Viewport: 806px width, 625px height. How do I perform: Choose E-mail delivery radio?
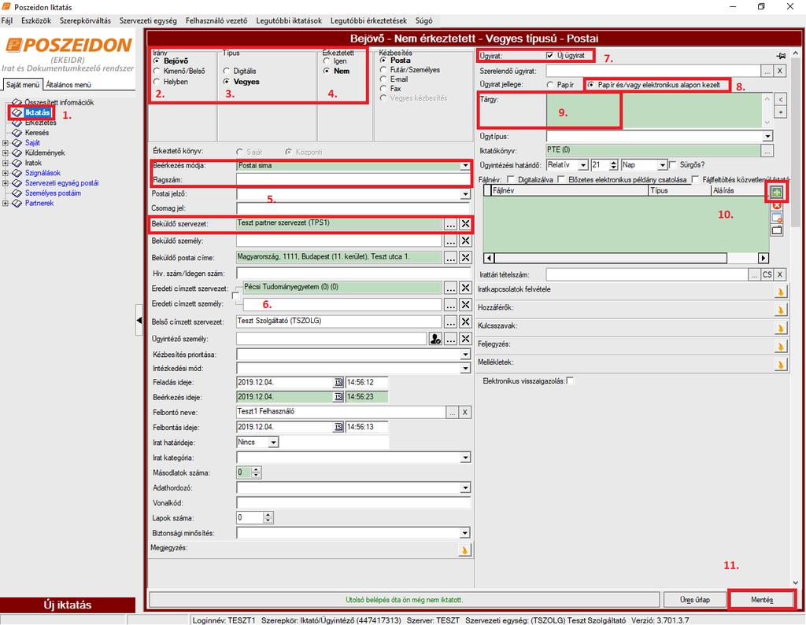click(x=383, y=79)
